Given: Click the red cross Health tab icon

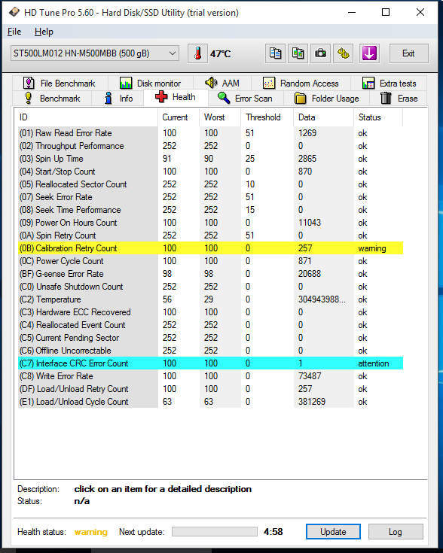Looking at the screenshot, I should 161,96.
